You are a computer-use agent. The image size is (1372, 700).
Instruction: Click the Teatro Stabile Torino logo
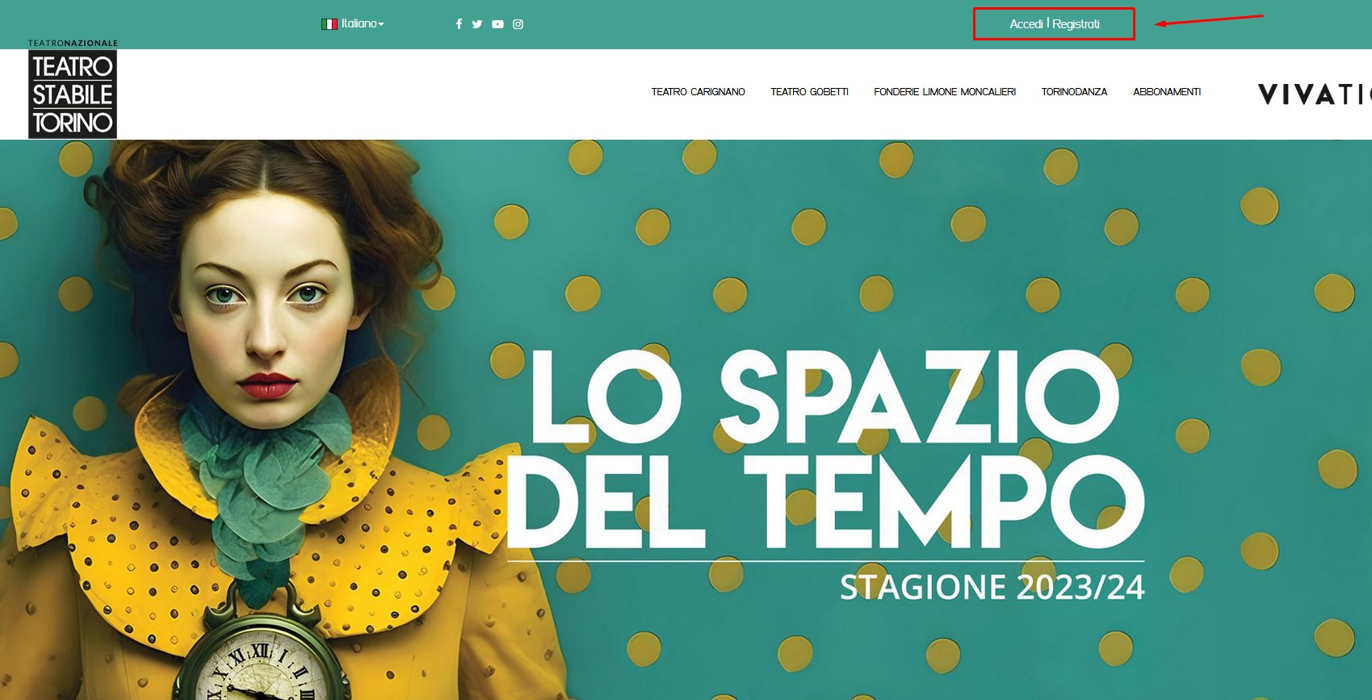[x=73, y=94]
